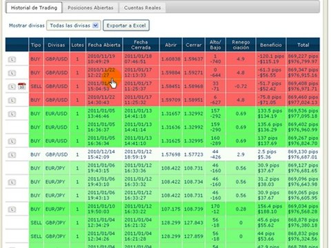Select close price cell 1.59637
This screenshot has height=248, width=331.
[x=194, y=59]
